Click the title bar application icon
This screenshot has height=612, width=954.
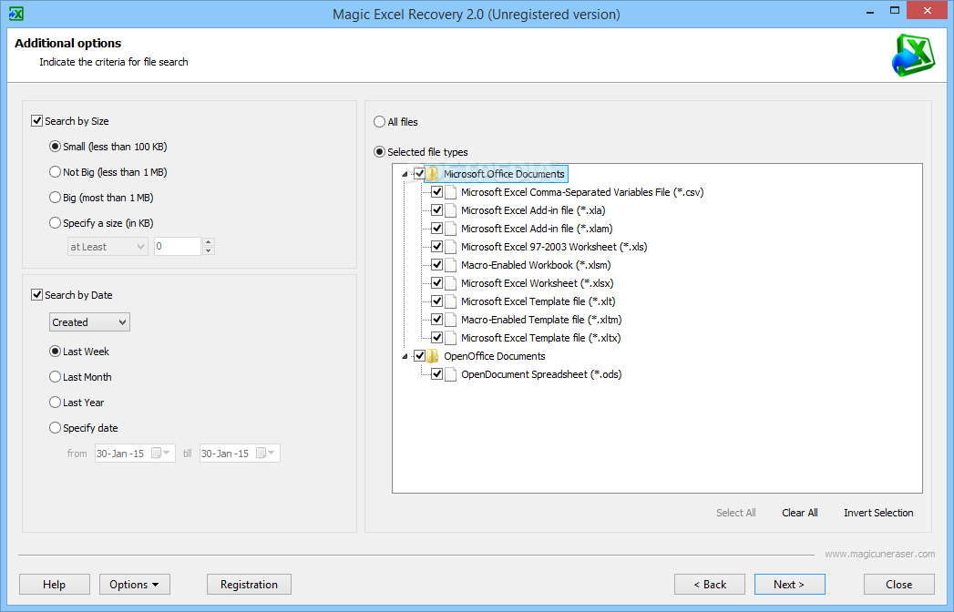16,14
